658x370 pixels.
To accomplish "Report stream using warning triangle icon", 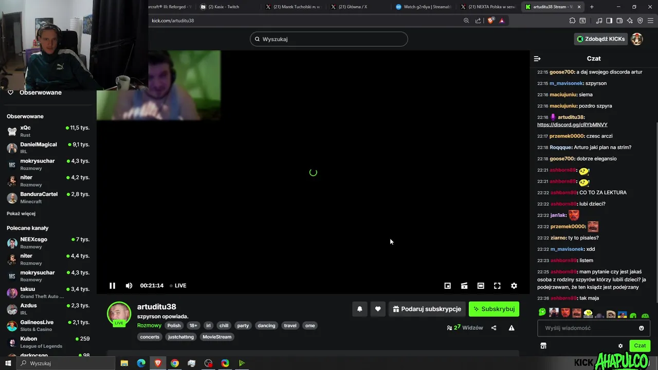I will pyautogui.click(x=511, y=328).
